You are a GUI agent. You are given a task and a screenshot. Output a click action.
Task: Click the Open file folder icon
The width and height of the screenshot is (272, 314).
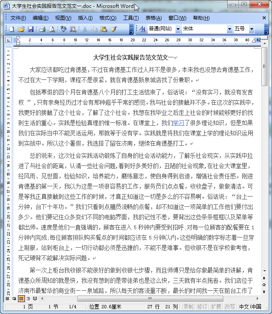coord(21,29)
